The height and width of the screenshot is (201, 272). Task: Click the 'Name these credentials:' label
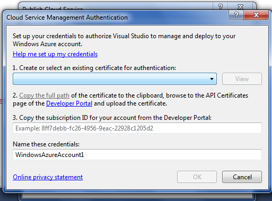[46, 144]
